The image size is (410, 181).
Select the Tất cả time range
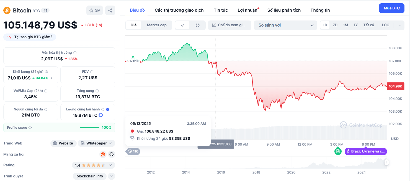click(369, 25)
